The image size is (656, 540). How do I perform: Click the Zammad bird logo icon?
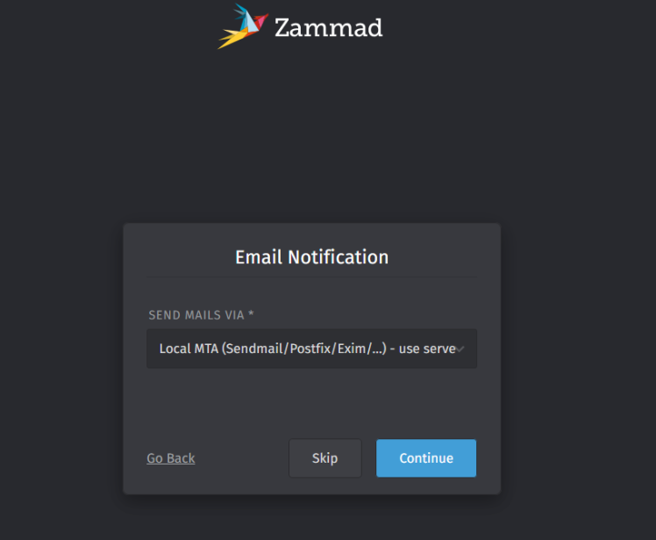coord(243,26)
